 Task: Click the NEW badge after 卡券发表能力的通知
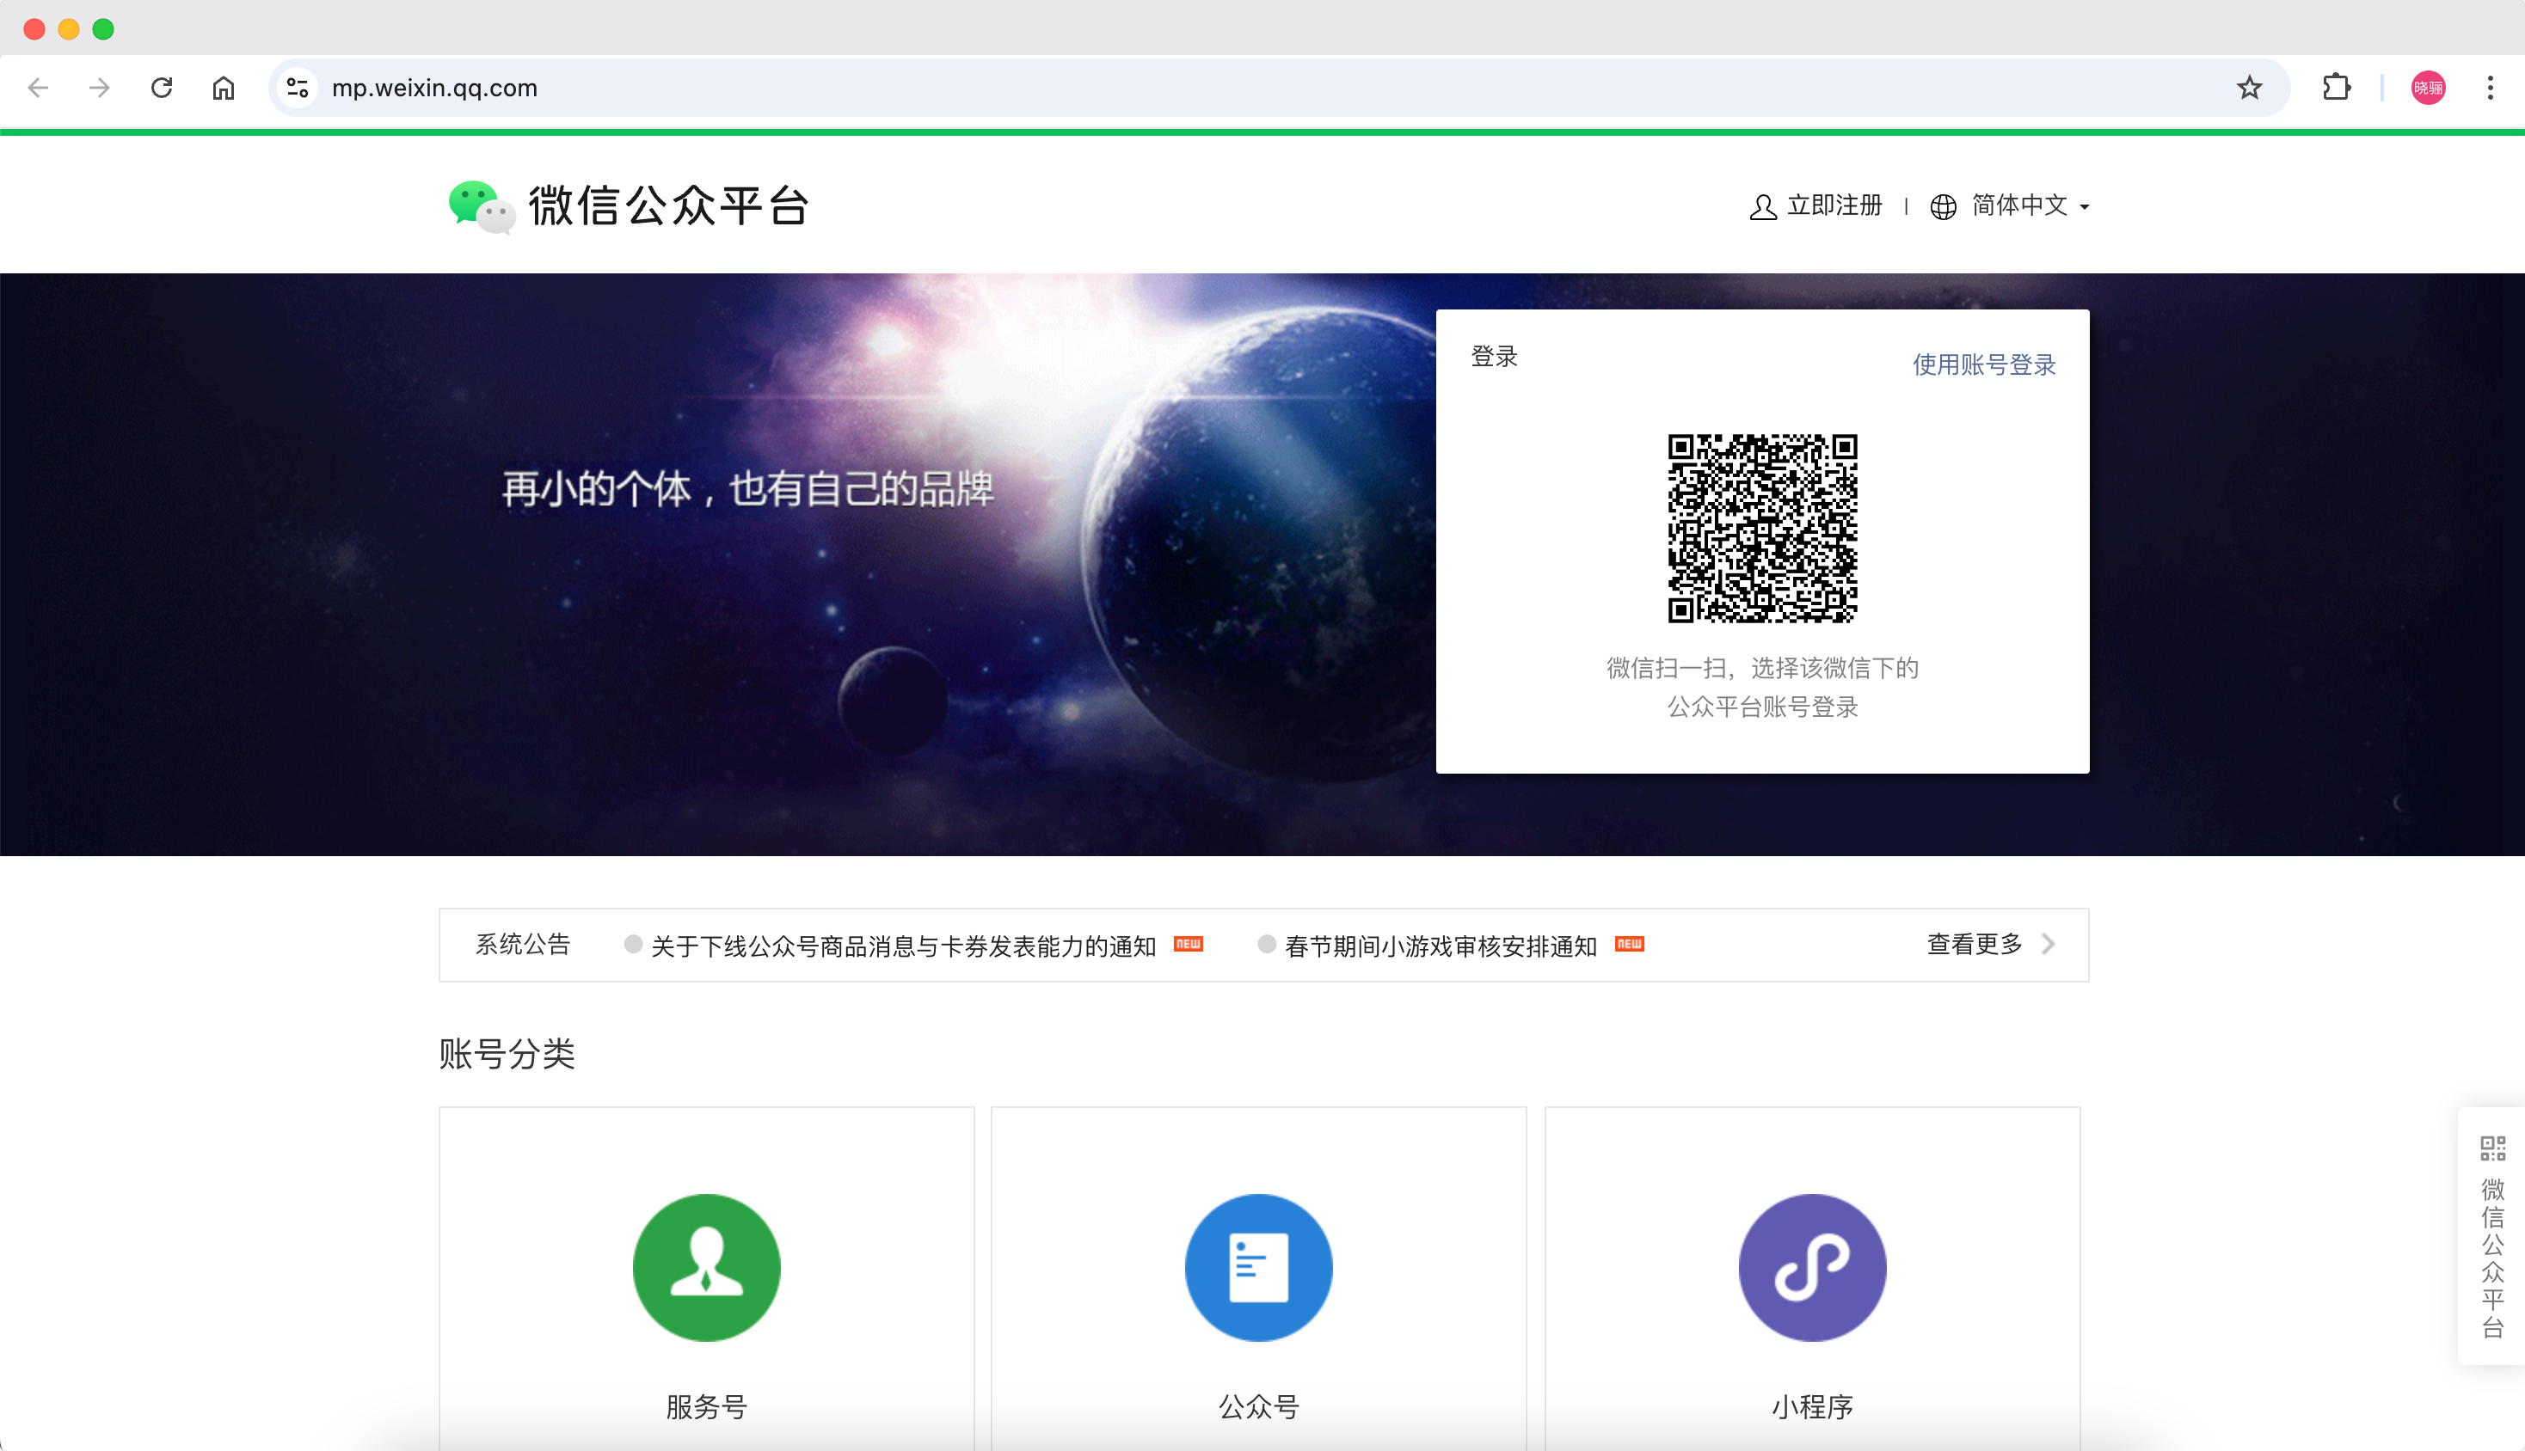click(1187, 944)
